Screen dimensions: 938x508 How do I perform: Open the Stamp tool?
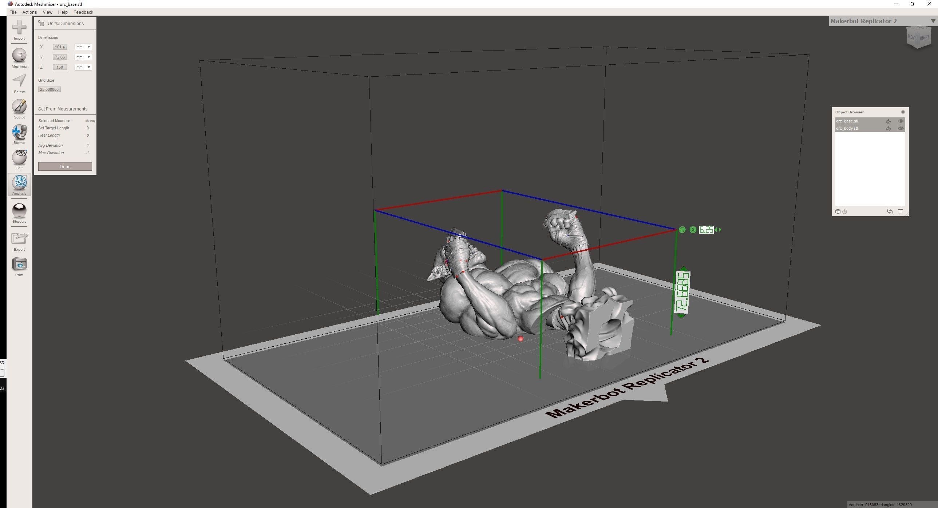click(x=19, y=134)
